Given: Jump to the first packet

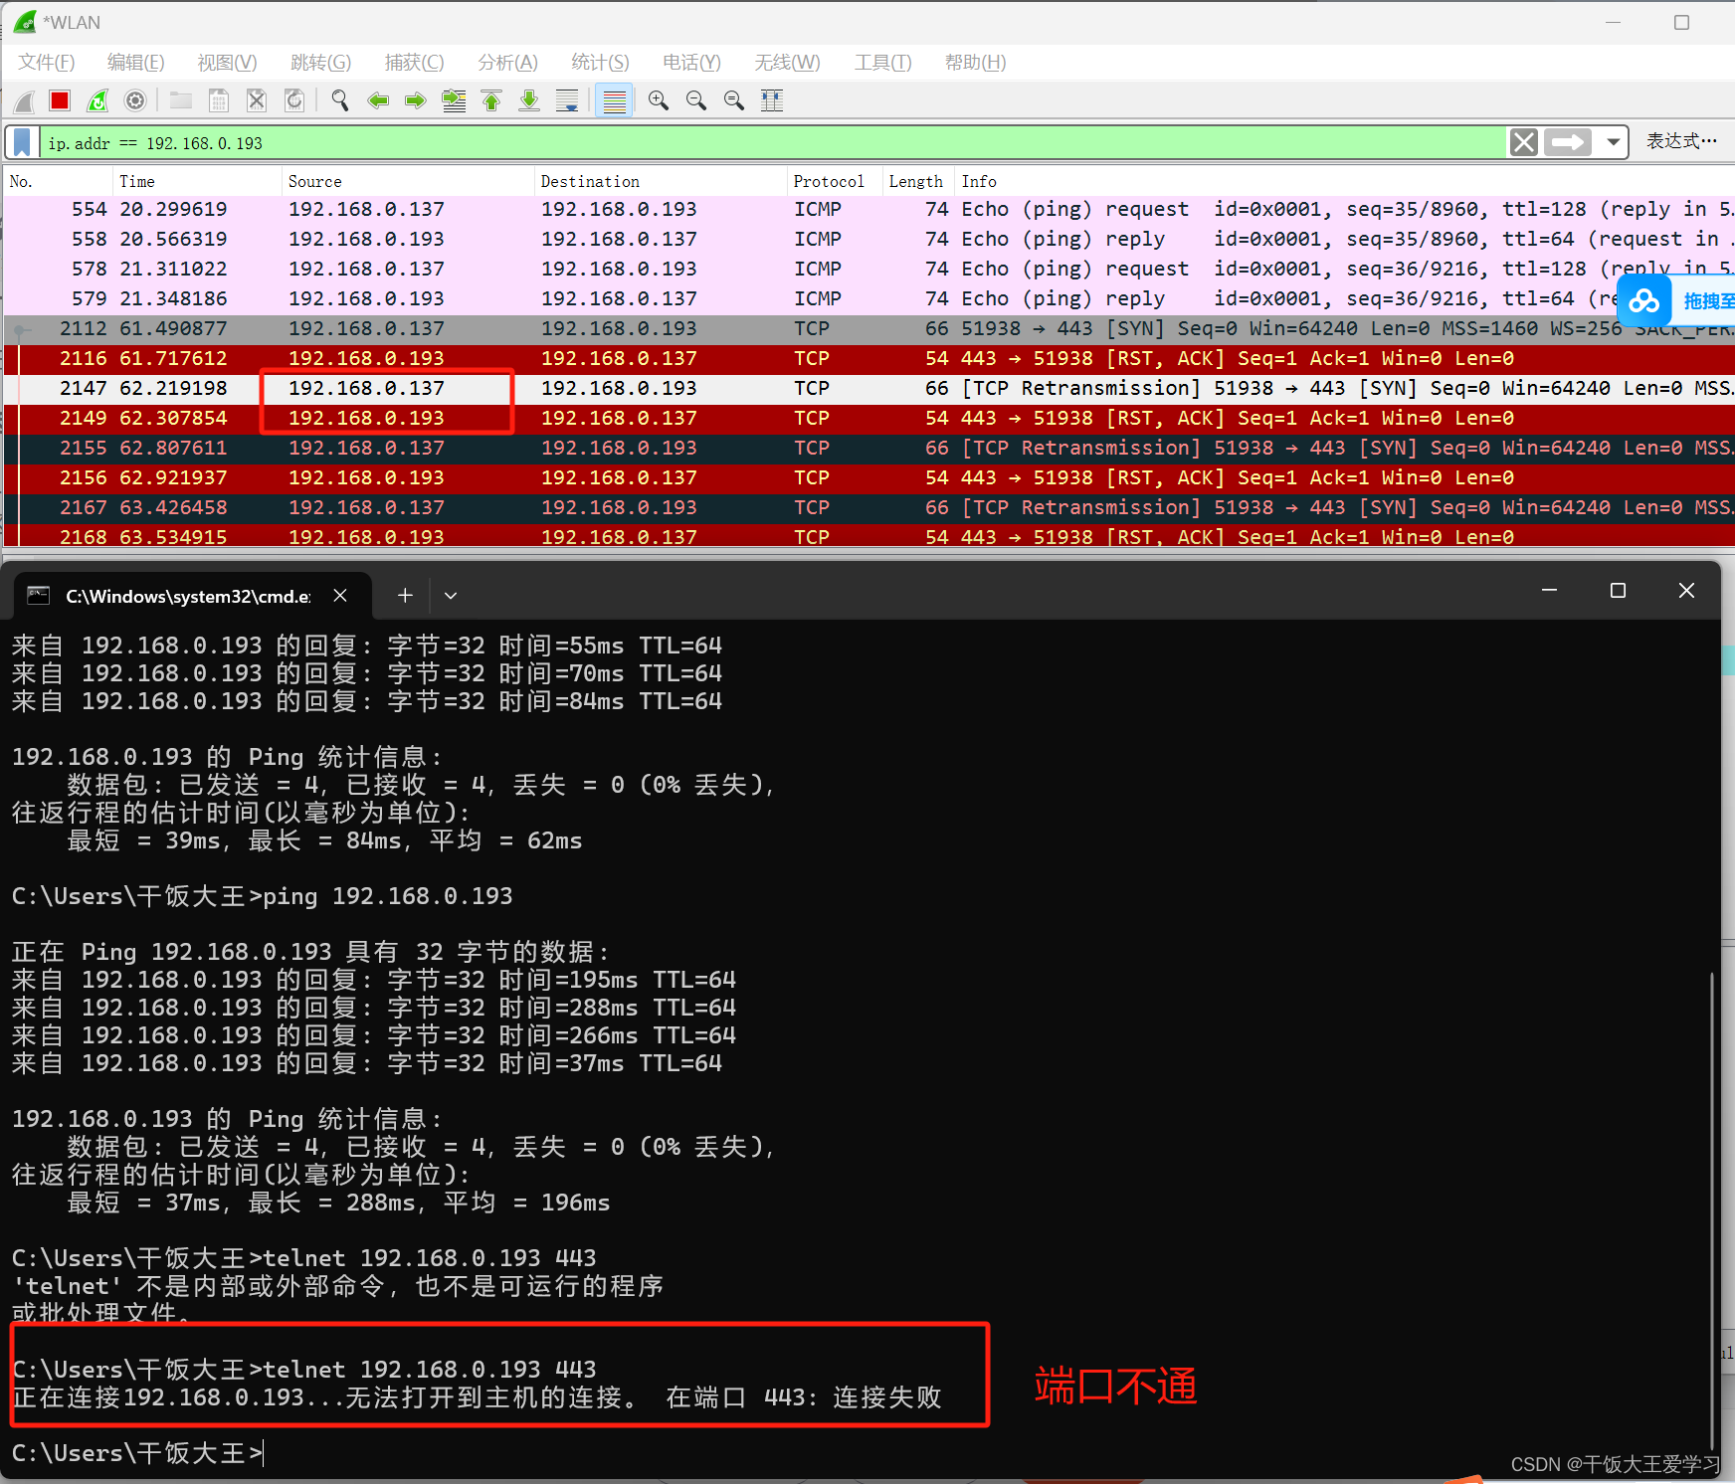Looking at the screenshot, I should [491, 100].
